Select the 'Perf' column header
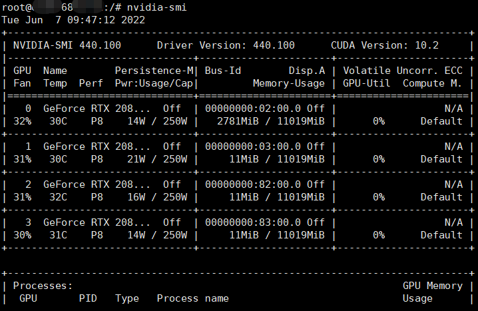 [x=91, y=83]
